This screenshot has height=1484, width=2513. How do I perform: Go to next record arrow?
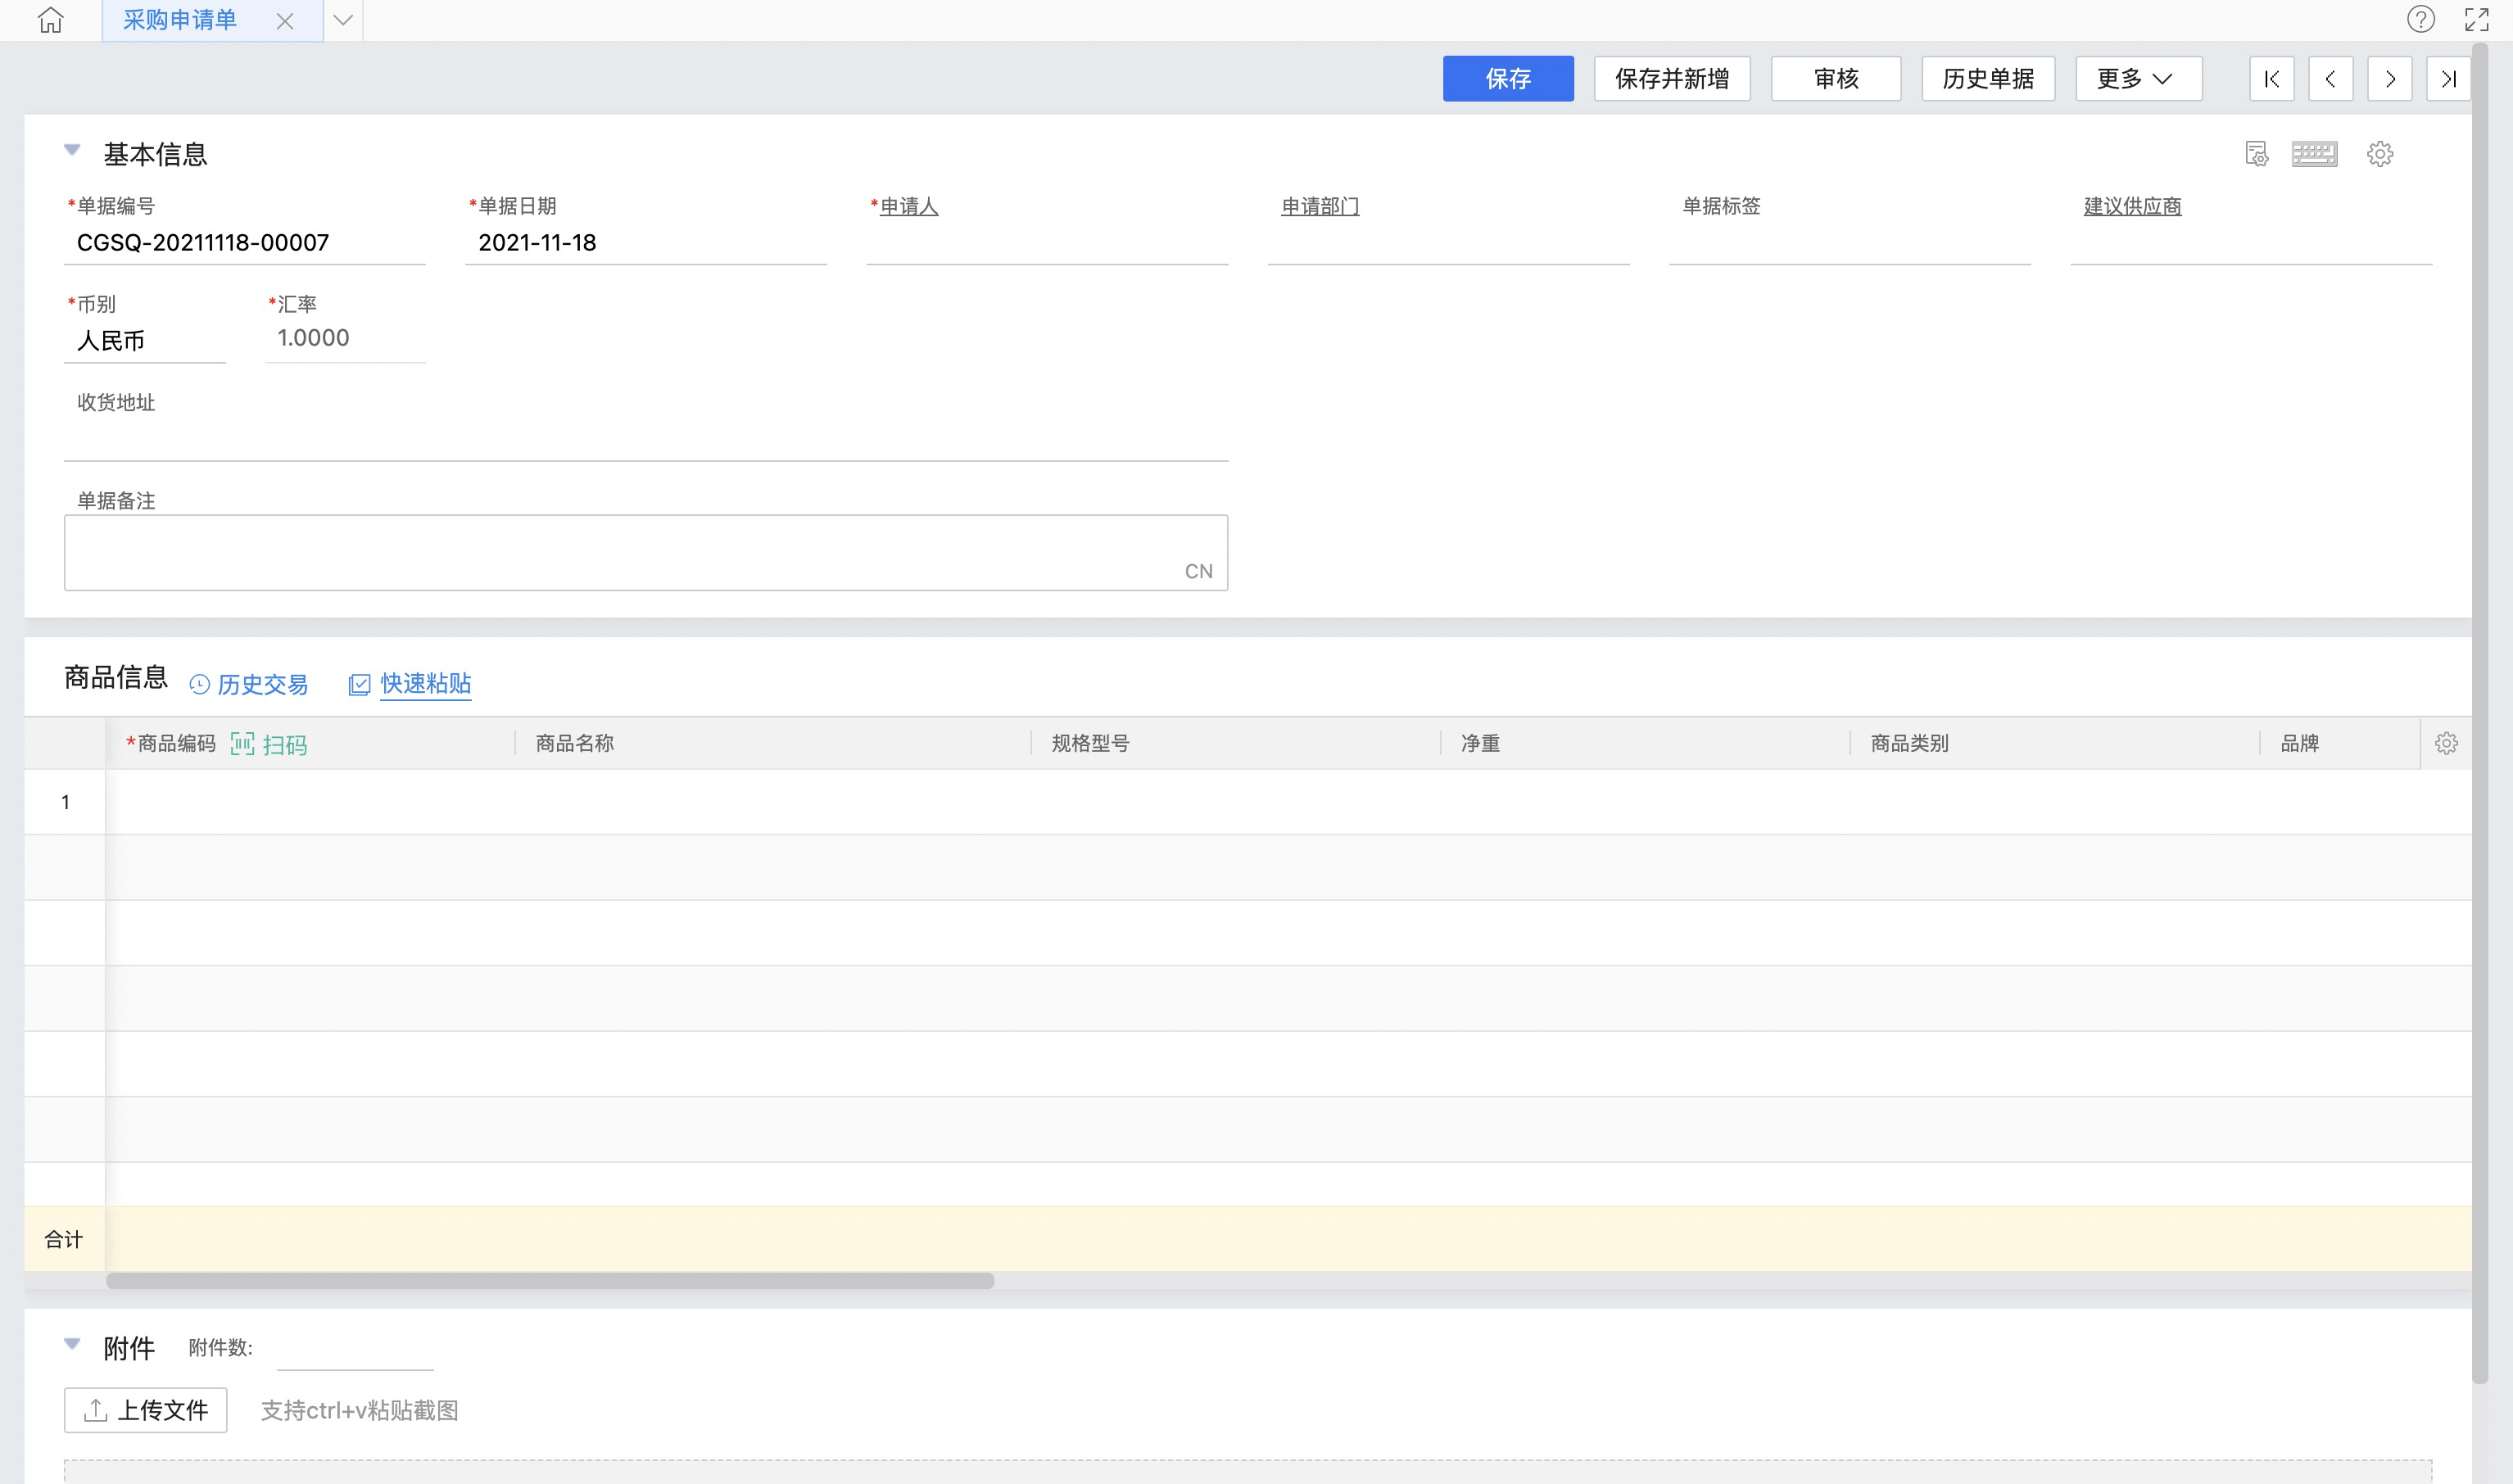point(2389,79)
